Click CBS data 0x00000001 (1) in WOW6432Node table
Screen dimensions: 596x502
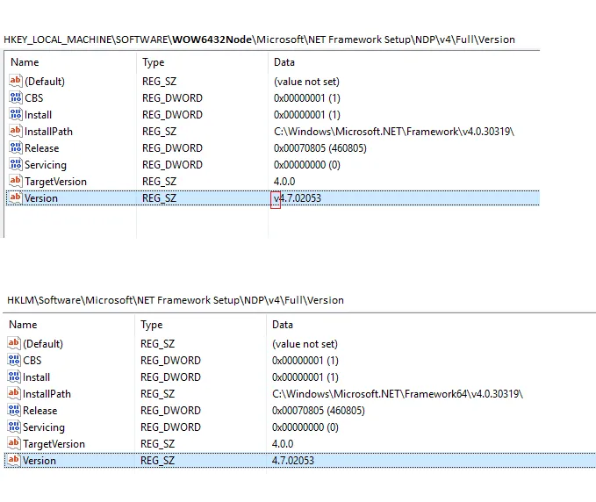[307, 98]
